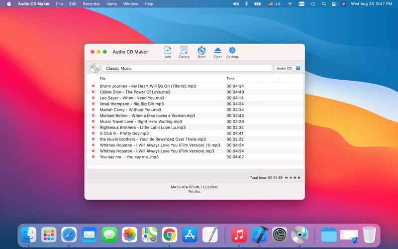The image size is (398, 249).
Task: Click the stop playback button
Action: [299, 178]
